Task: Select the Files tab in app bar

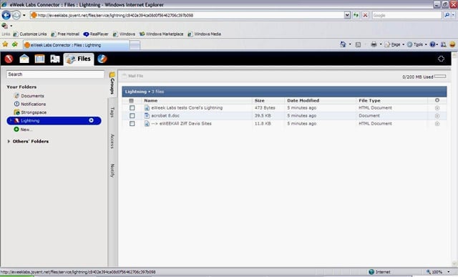Action: click(79, 59)
